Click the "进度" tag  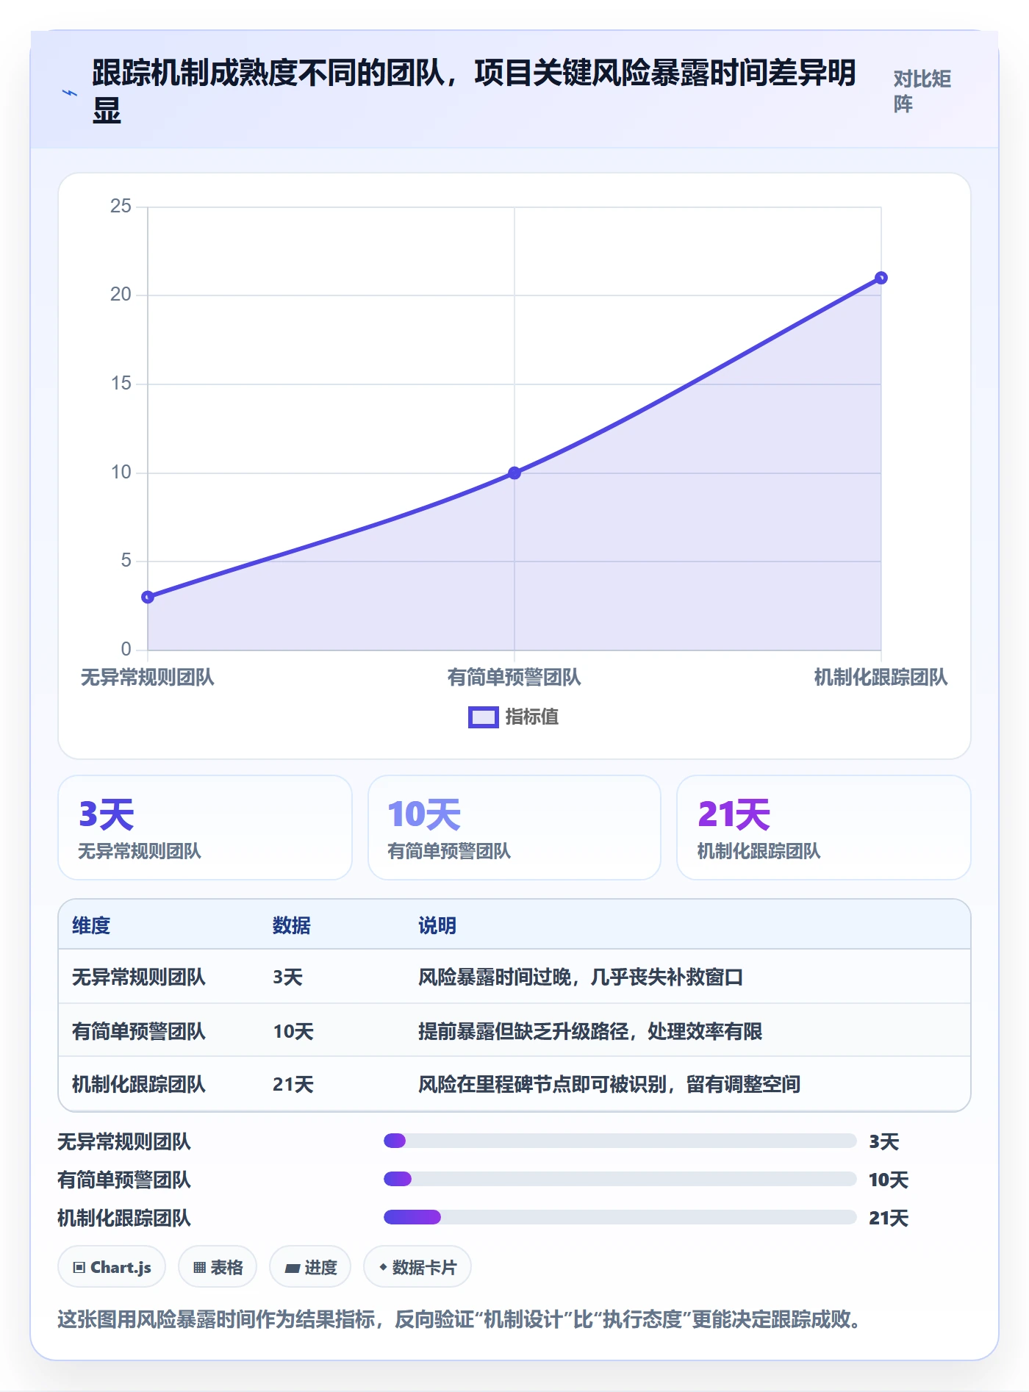click(x=310, y=1267)
